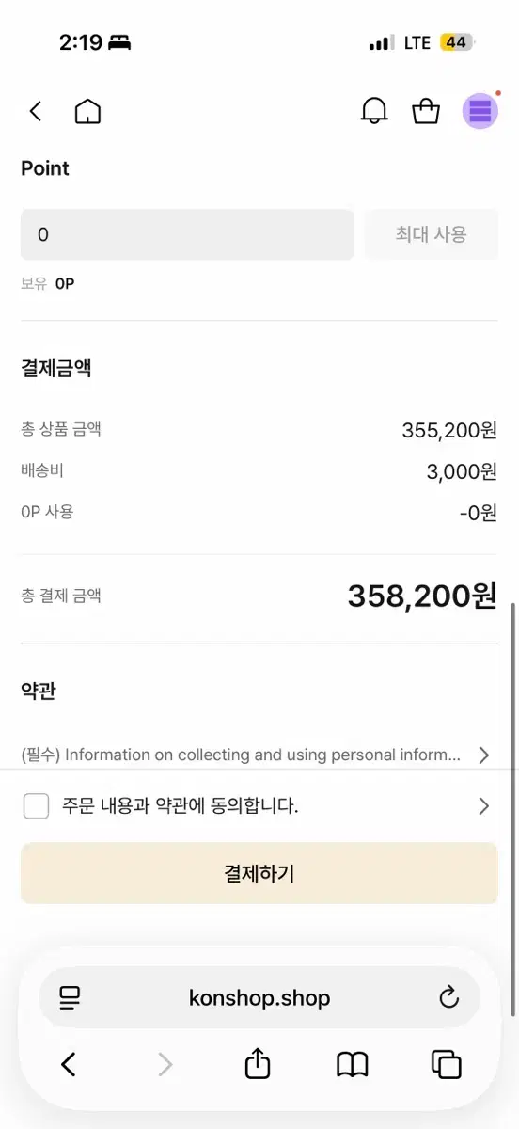Viewport: 519px width, 1129px height.
Task: Tap the Safari share icon
Action: coord(258,1063)
